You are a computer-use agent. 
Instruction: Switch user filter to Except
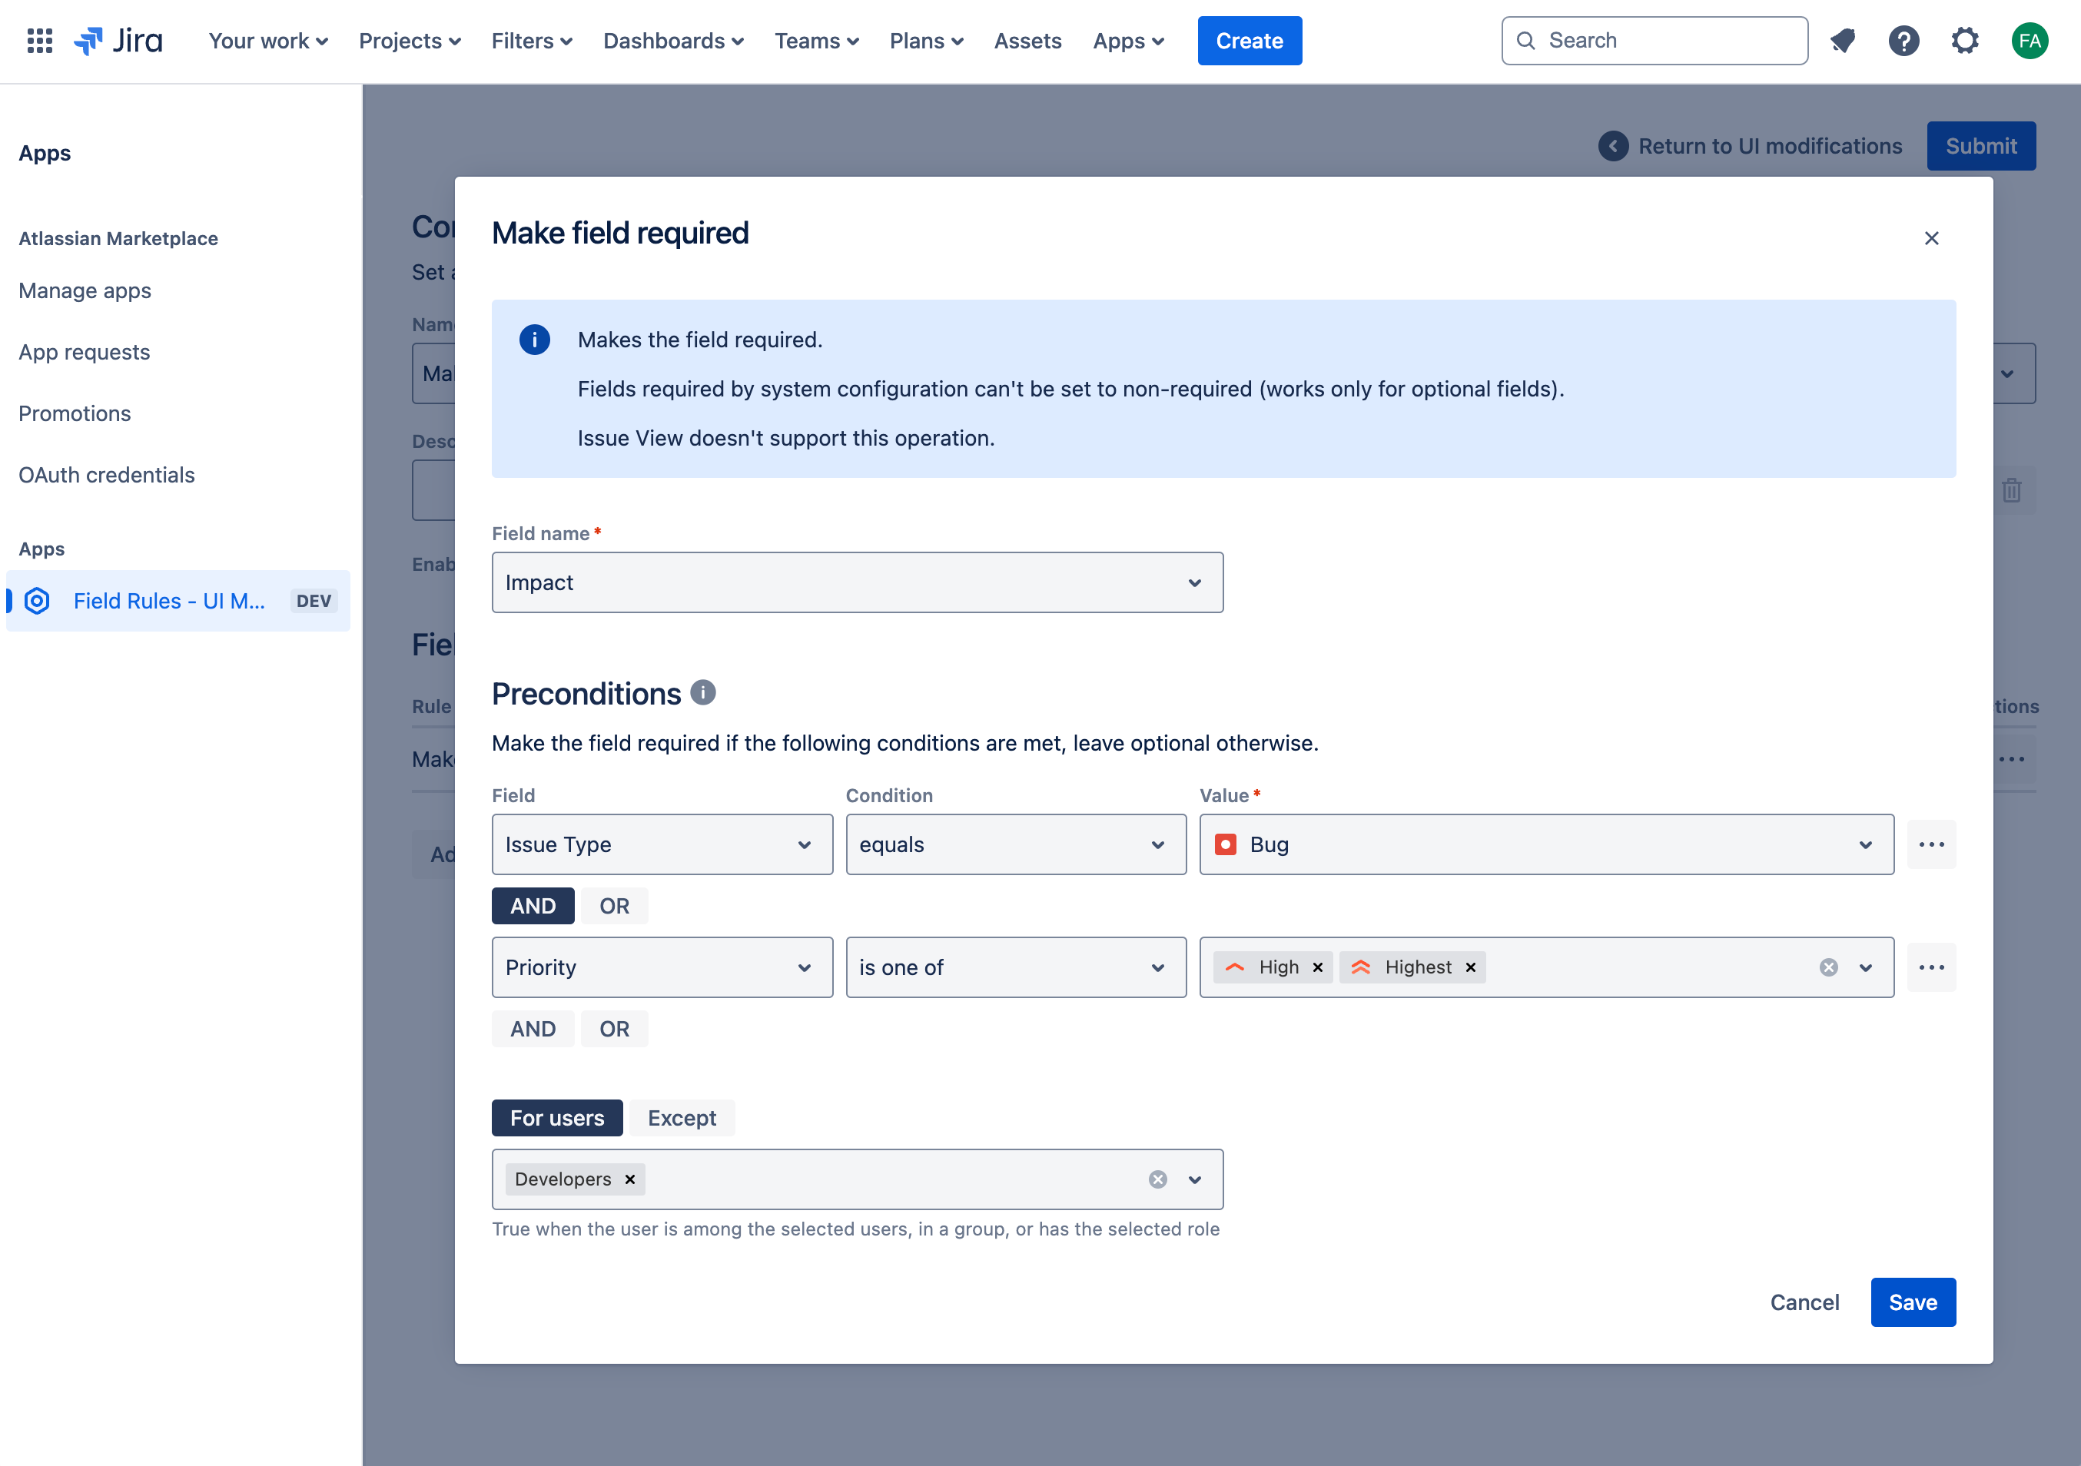tap(682, 1118)
